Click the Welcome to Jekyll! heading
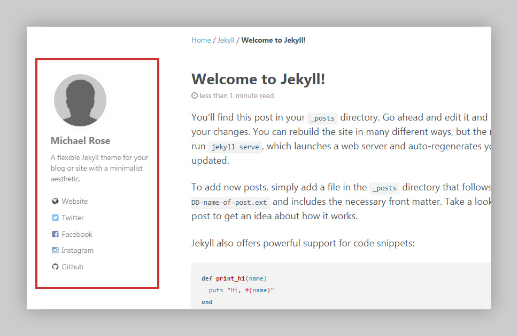Screen dimensions: 518x336 (258, 78)
